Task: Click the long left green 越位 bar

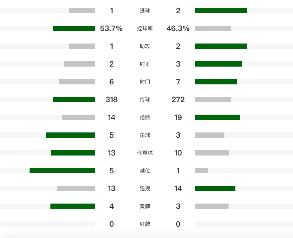Action: (62, 171)
